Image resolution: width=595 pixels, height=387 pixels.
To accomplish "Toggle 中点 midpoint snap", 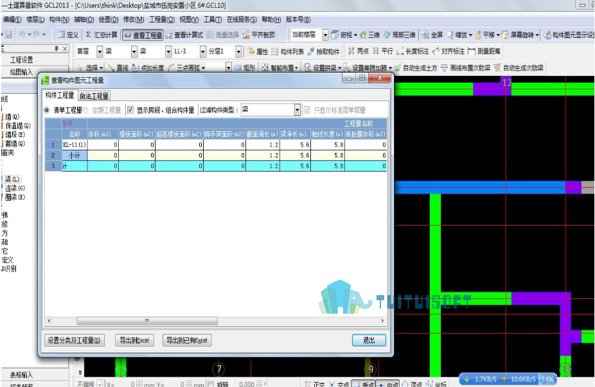I will [387, 384].
